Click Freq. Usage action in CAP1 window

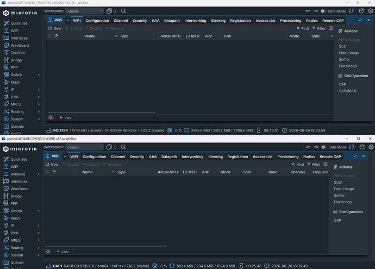343,189
